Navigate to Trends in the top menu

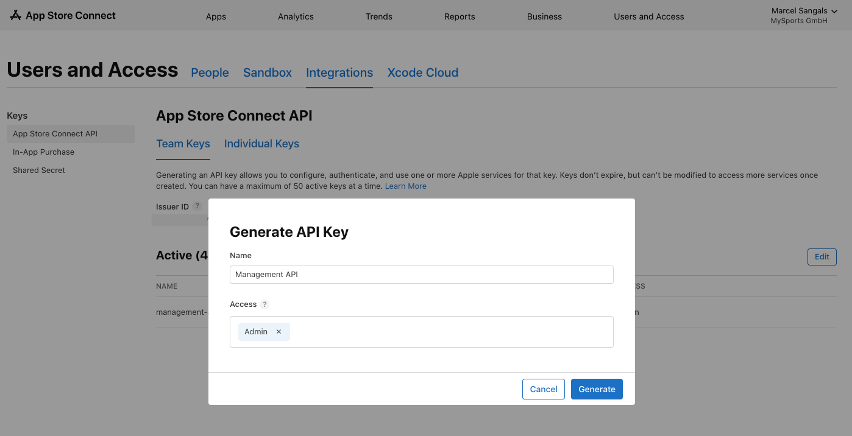(378, 16)
